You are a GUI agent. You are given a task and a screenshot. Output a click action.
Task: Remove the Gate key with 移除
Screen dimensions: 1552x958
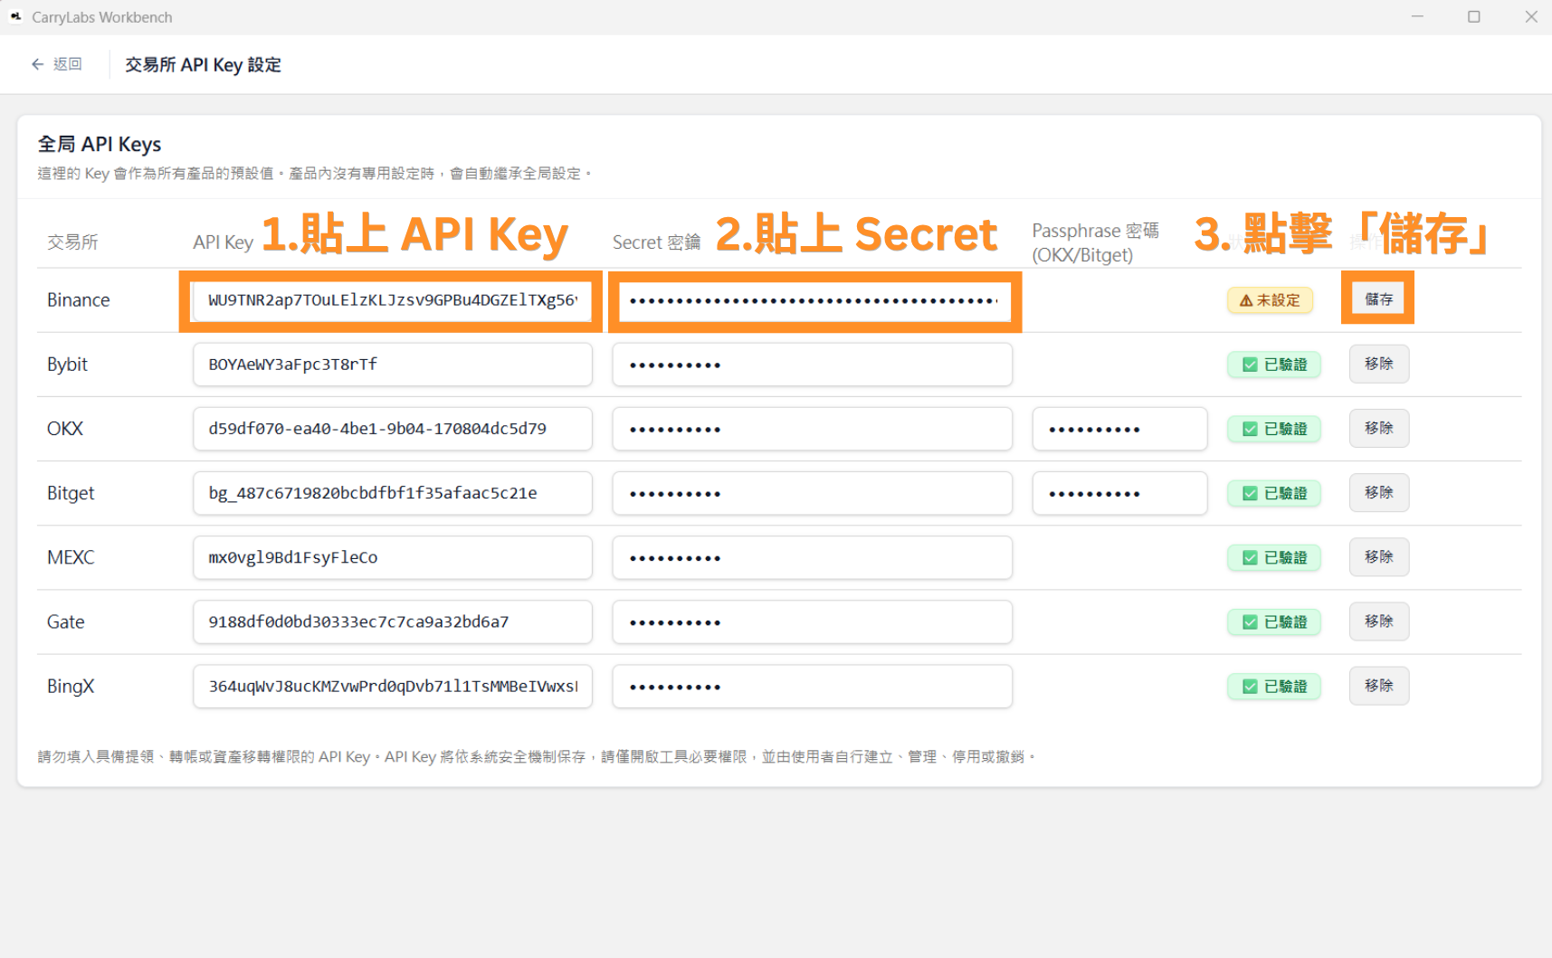(1378, 621)
